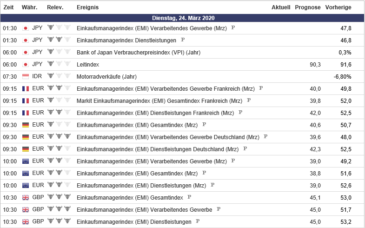Click the Indonesia flag in the Motorradverkäufe row
Viewport: 365px width, 228px height.
(x=26, y=76)
